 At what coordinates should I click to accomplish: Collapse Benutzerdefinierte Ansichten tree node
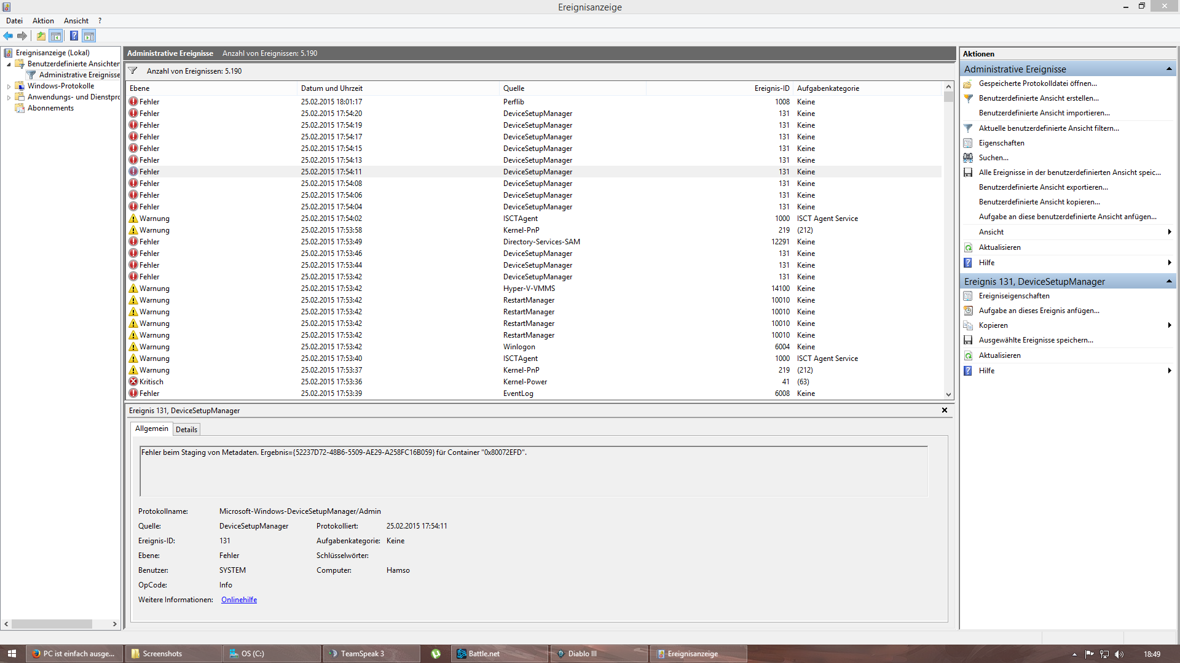pyautogui.click(x=9, y=64)
